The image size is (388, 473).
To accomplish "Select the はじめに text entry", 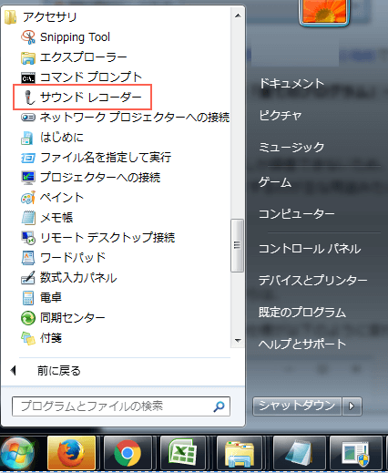I will pyautogui.click(x=62, y=138).
